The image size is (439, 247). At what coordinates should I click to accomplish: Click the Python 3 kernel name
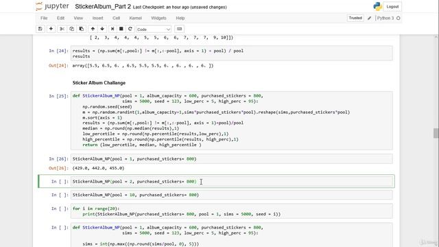[x=385, y=18]
